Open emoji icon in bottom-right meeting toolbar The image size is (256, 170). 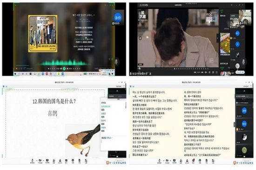200,161
